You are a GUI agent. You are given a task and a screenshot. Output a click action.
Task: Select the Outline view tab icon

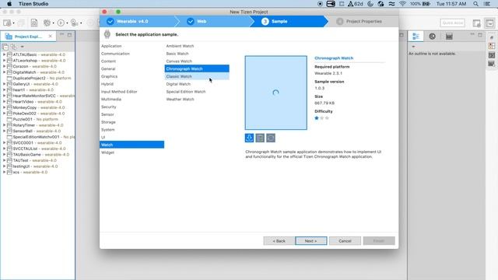416,37
